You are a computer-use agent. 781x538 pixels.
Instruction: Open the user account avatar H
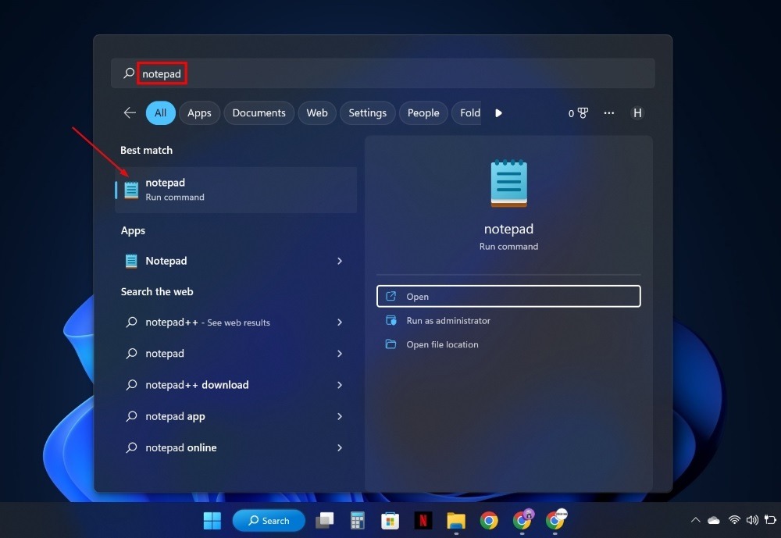[x=637, y=112]
